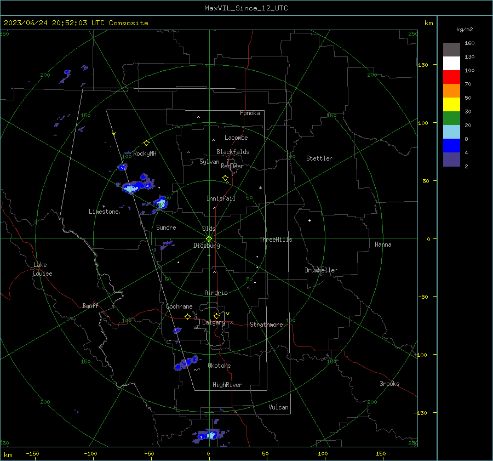Select the green 30 legend color block

coord(451,118)
